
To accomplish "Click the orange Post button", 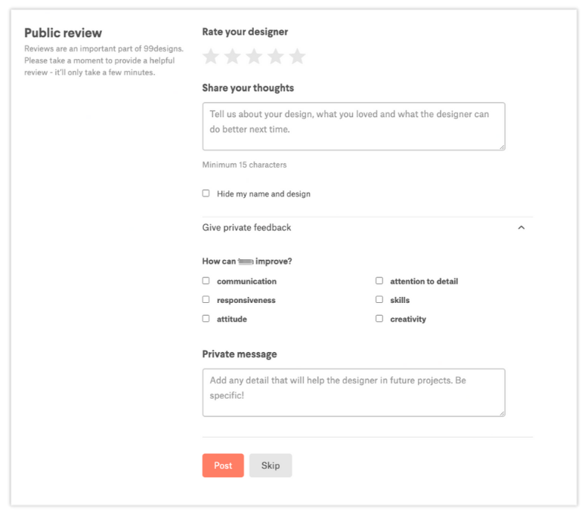I will (x=223, y=465).
